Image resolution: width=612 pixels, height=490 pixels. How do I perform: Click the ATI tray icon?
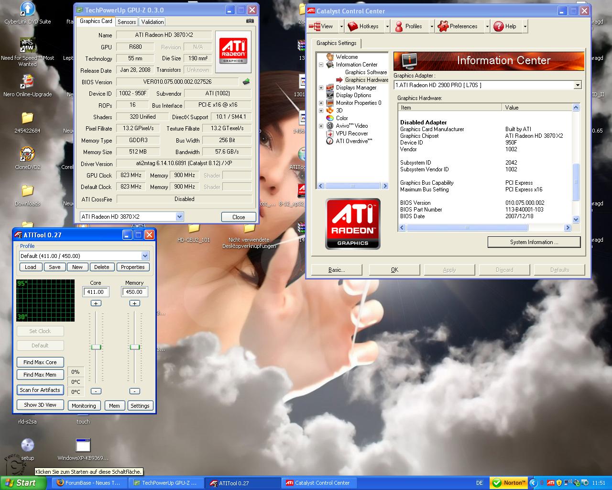click(x=550, y=483)
